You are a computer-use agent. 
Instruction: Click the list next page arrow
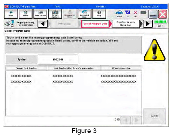pos(137,120)
